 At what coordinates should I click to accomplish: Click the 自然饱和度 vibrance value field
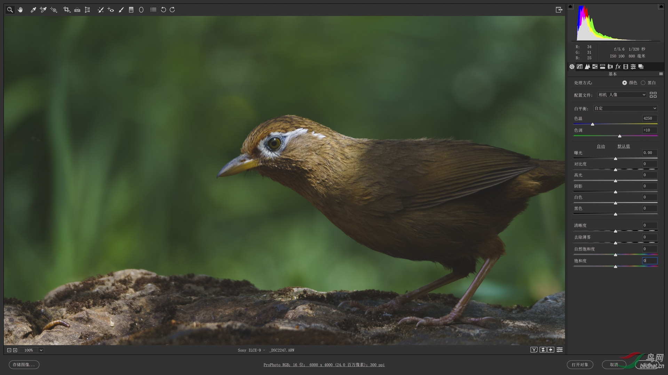[650, 249]
